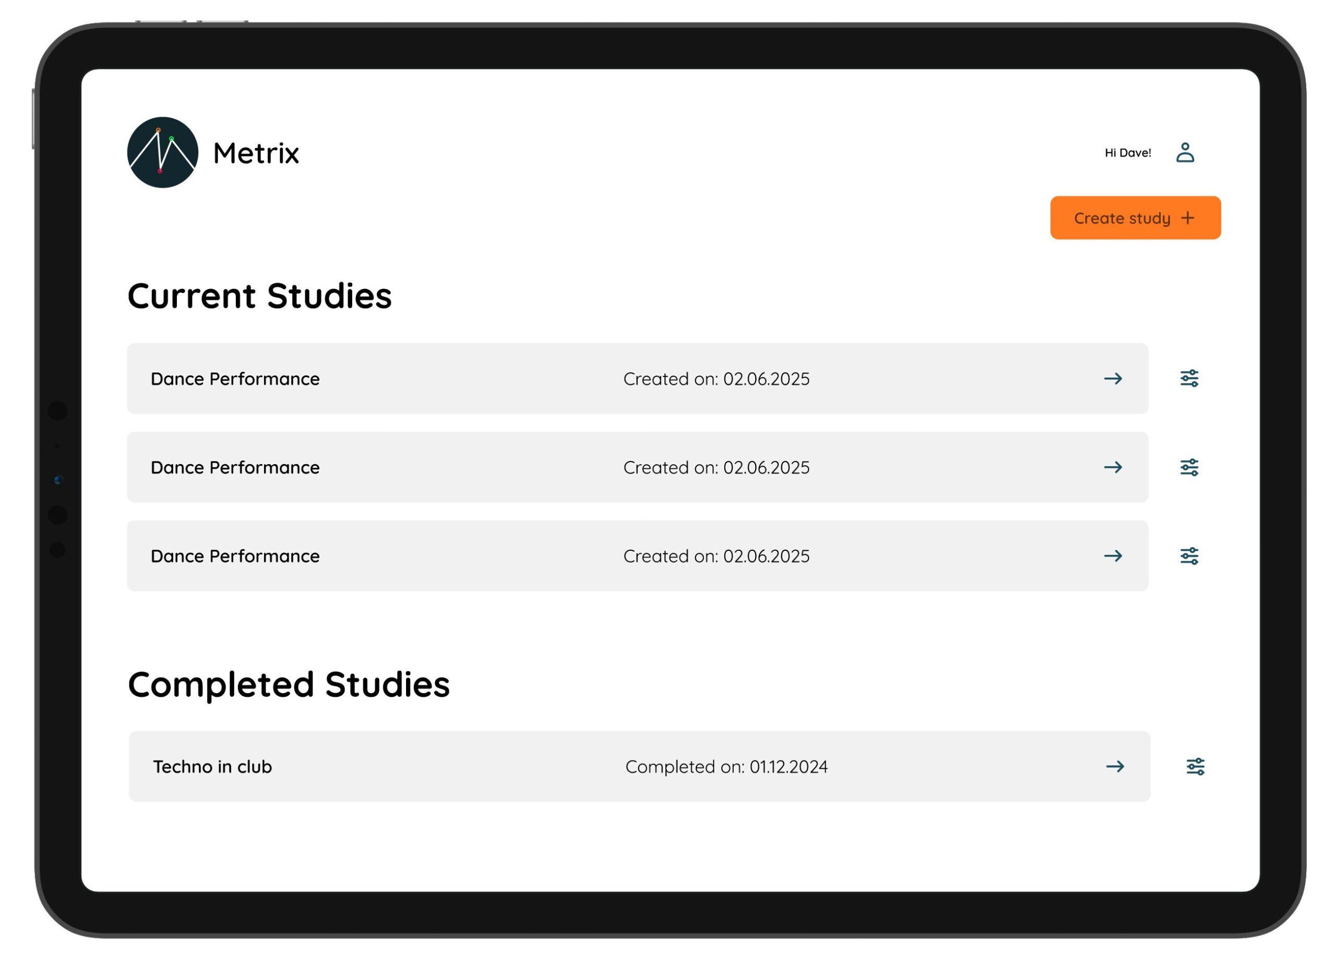Click arrow on second Dance Performance row

1112,467
